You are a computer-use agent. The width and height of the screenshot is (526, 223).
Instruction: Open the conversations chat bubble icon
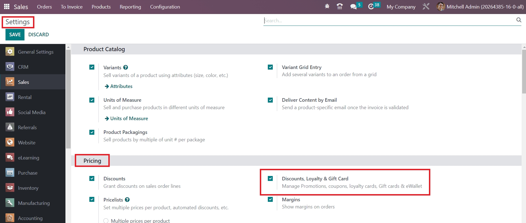click(x=353, y=7)
